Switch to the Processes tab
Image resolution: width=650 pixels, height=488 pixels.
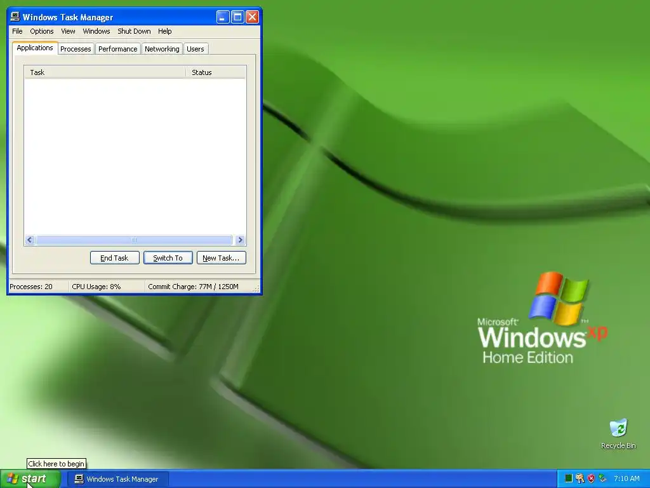pos(76,49)
